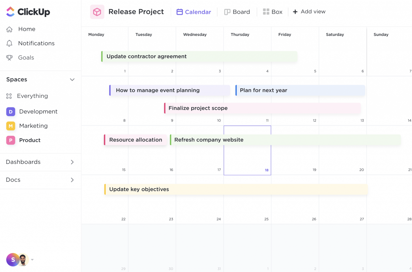Click the Add view button

click(309, 12)
